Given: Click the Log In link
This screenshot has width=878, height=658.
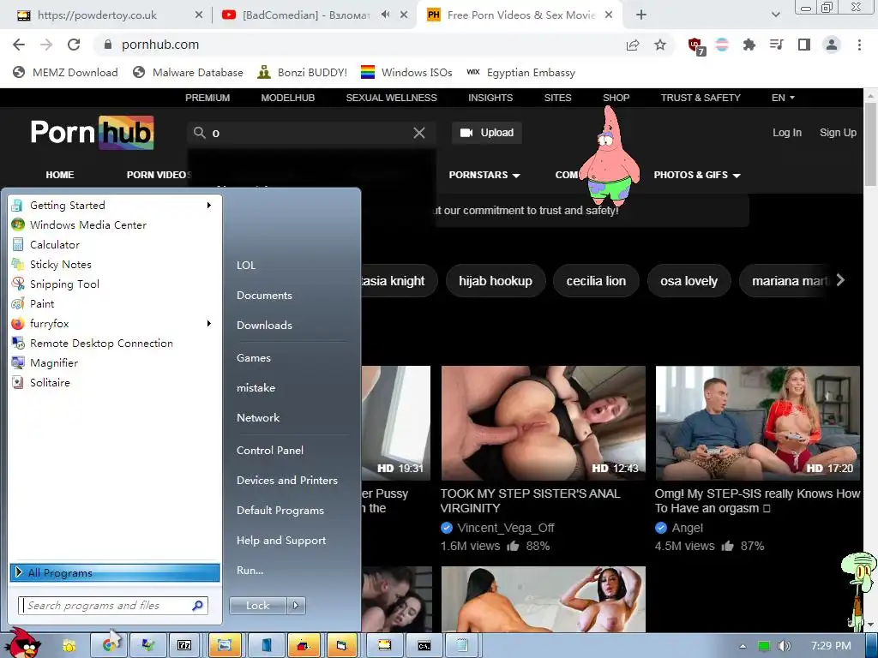Looking at the screenshot, I should pos(787,133).
